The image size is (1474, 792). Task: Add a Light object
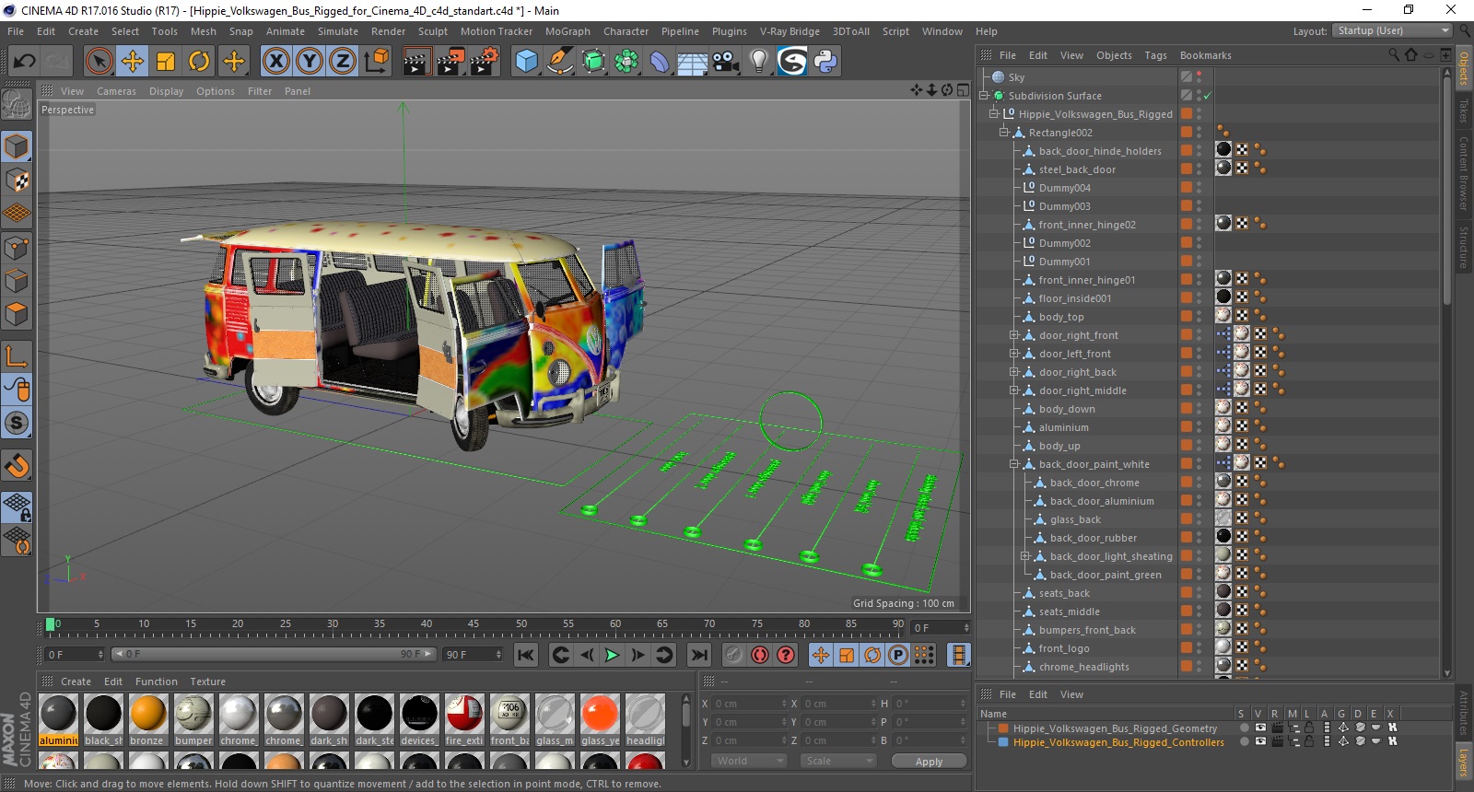[x=758, y=62]
